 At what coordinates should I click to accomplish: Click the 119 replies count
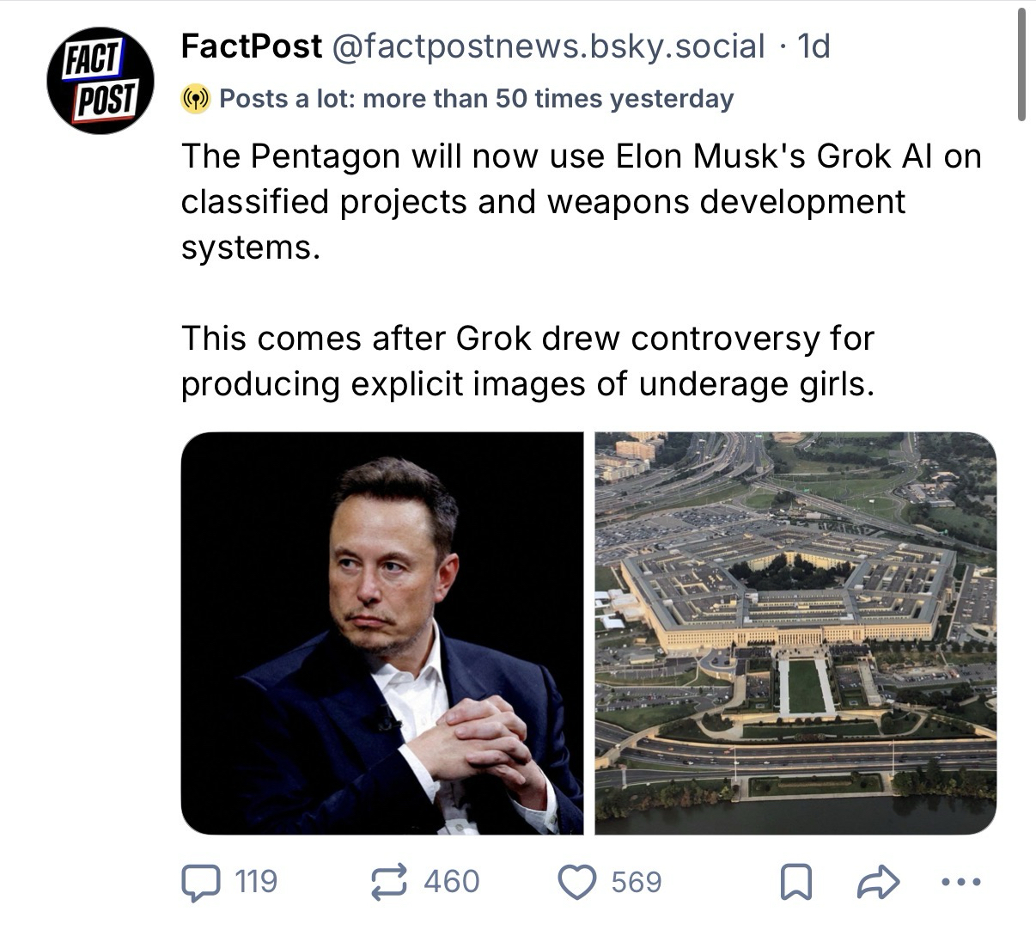point(256,882)
